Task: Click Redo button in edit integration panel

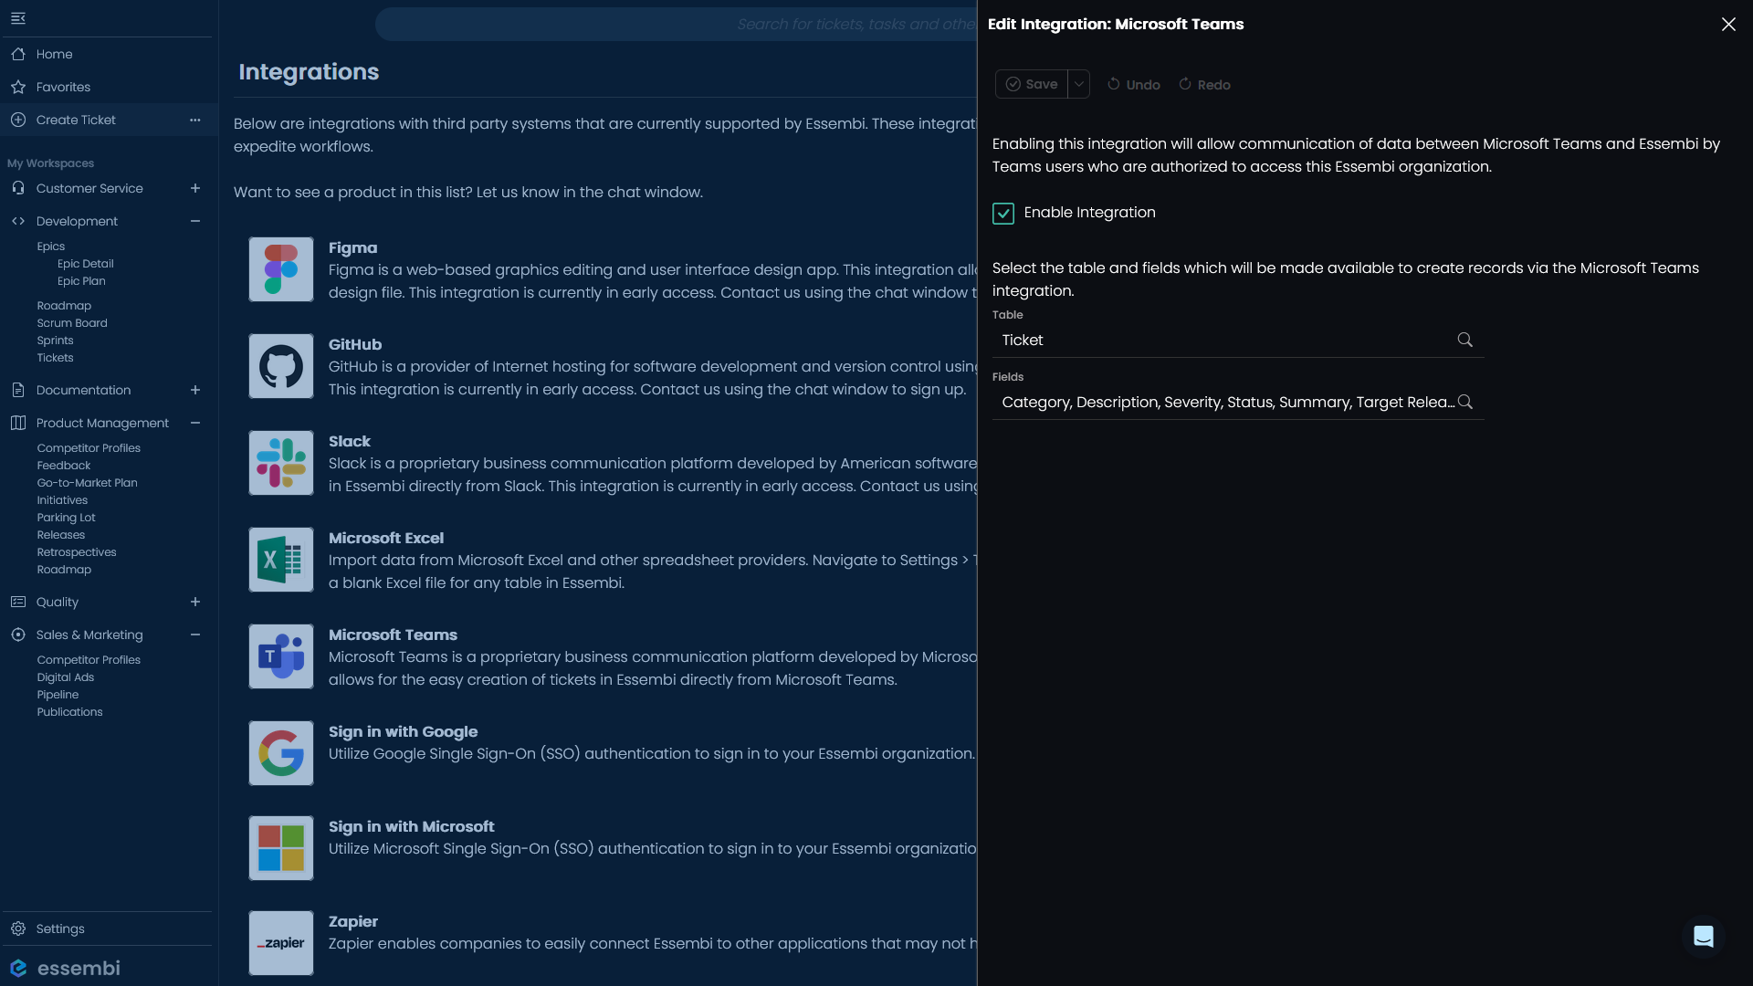Action: pyautogui.click(x=1204, y=84)
